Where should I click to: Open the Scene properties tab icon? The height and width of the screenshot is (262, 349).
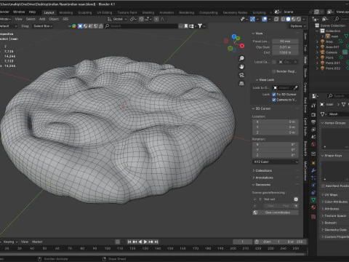point(313,137)
